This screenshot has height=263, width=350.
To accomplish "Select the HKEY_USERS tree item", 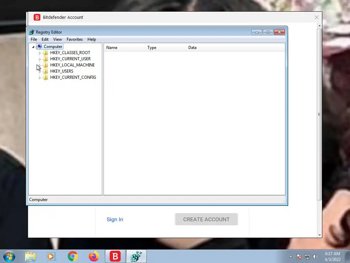I will click(62, 71).
